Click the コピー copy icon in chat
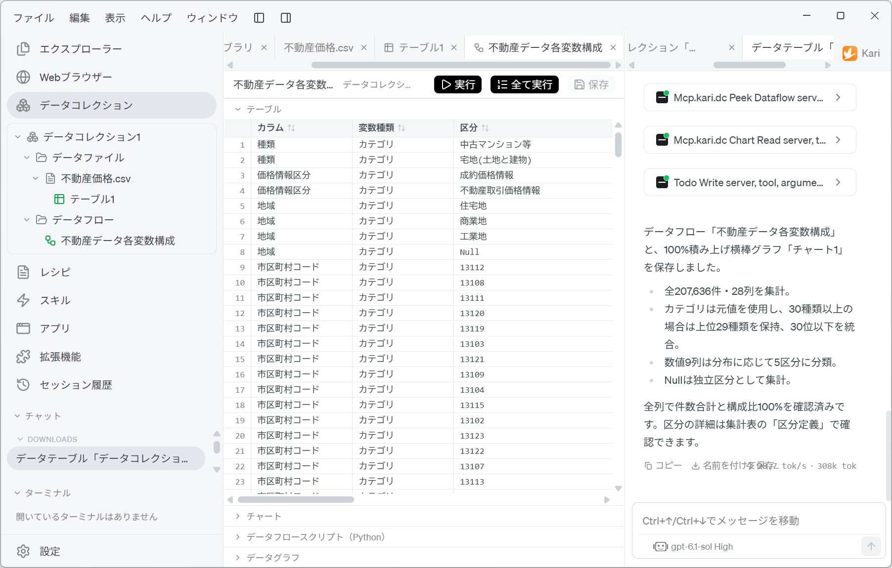892x568 pixels. (648, 466)
